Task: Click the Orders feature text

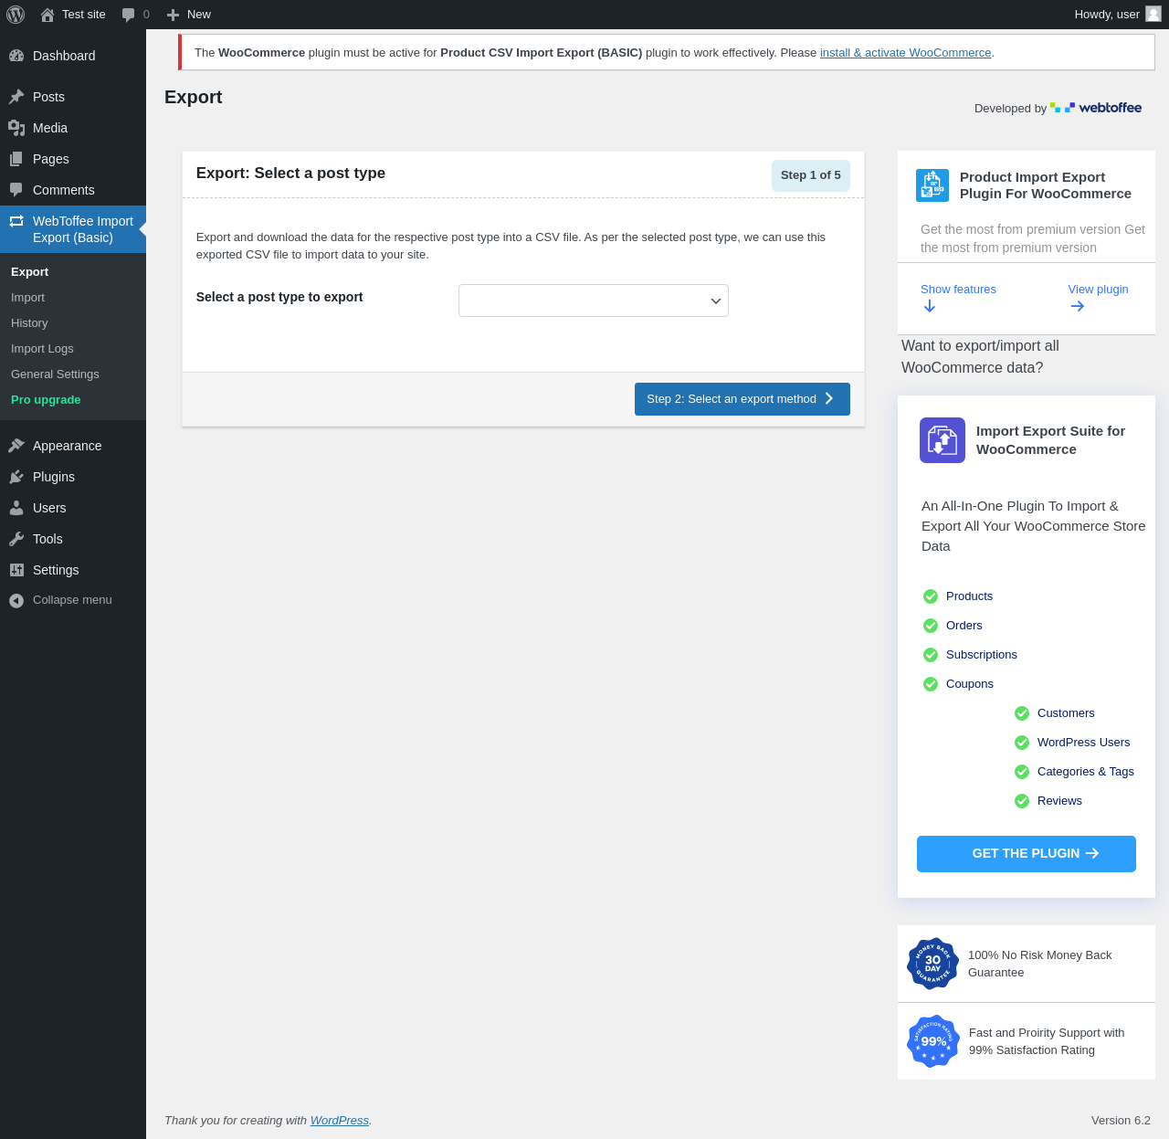Action: pos(964,626)
